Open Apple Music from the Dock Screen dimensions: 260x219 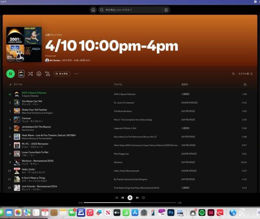tap(90, 213)
